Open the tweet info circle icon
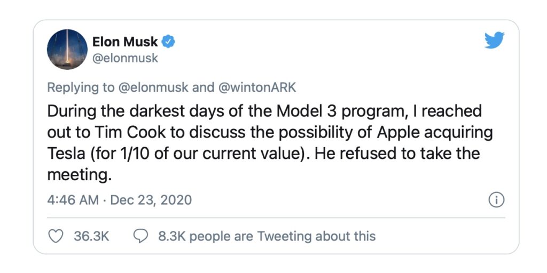 pyautogui.click(x=496, y=200)
